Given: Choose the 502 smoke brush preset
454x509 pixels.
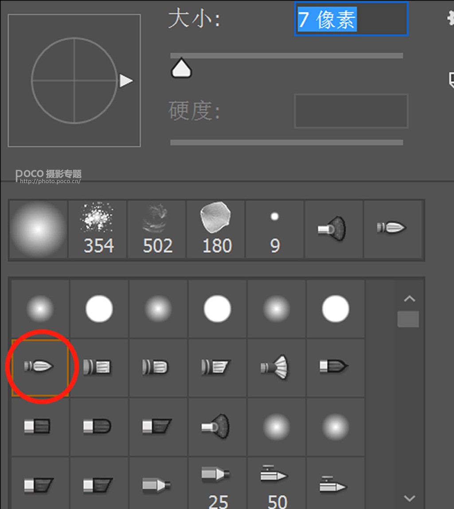Looking at the screenshot, I should point(157,229).
